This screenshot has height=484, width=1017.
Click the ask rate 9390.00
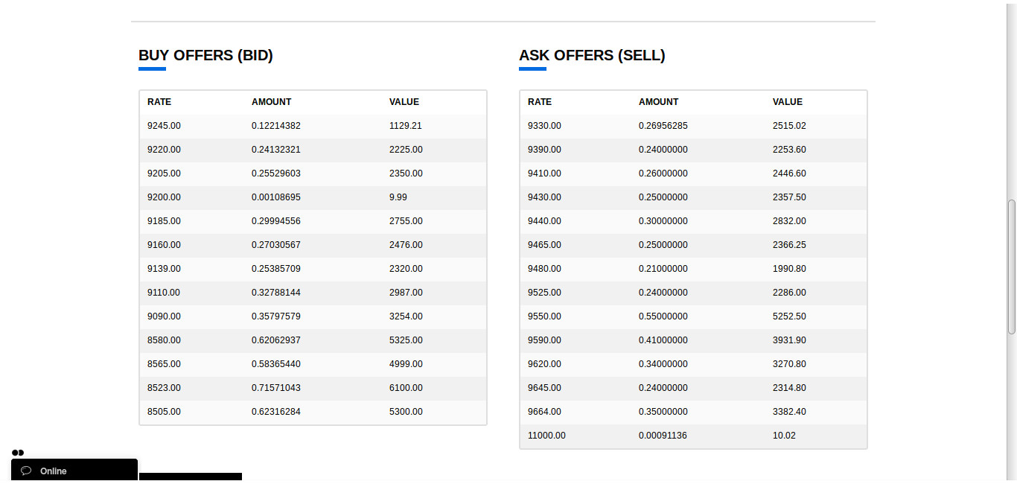point(544,150)
